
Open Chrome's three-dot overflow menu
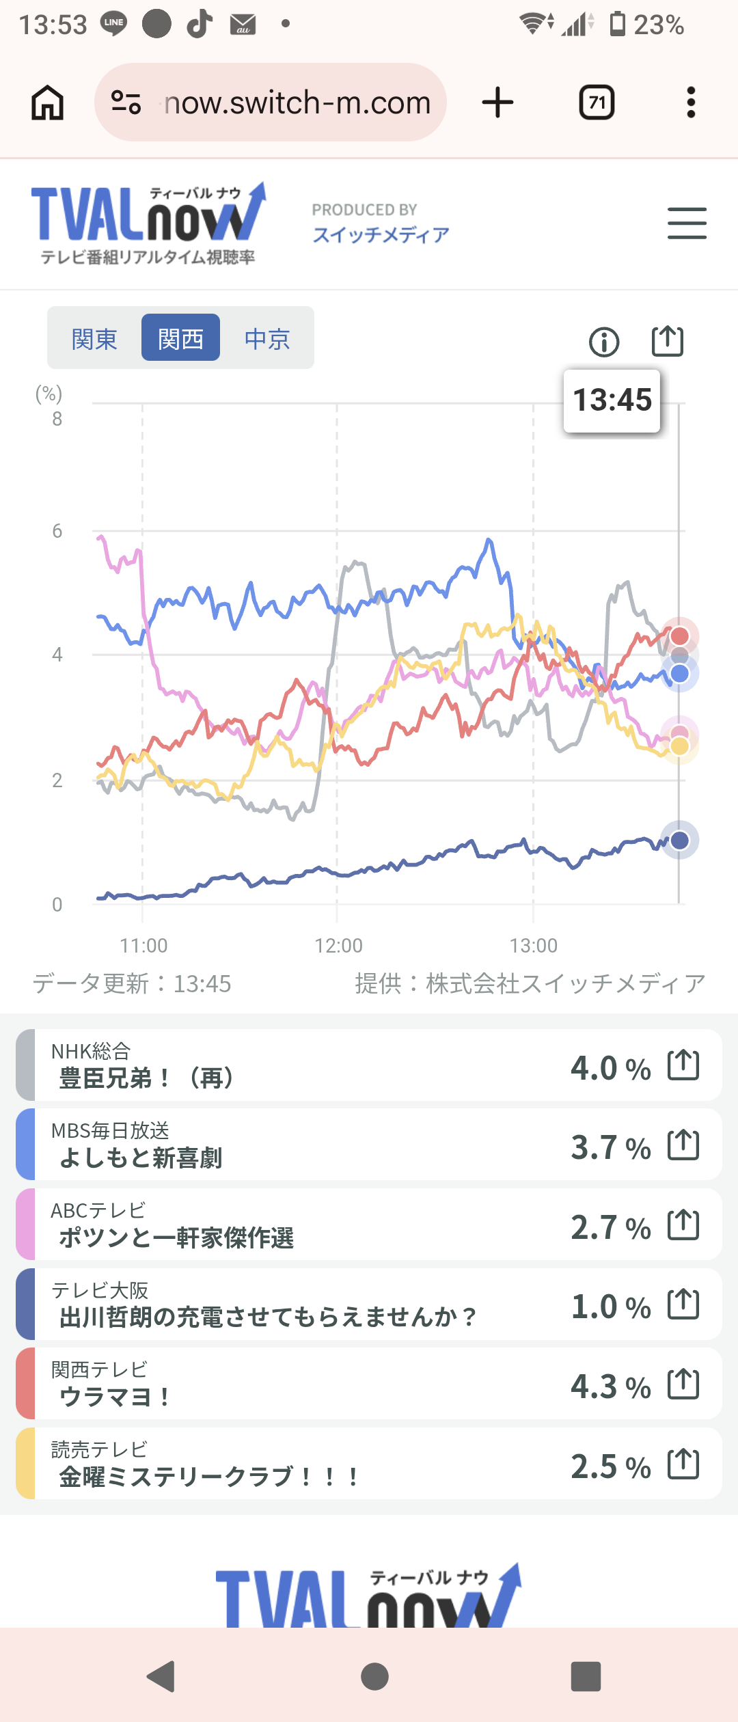tap(691, 102)
